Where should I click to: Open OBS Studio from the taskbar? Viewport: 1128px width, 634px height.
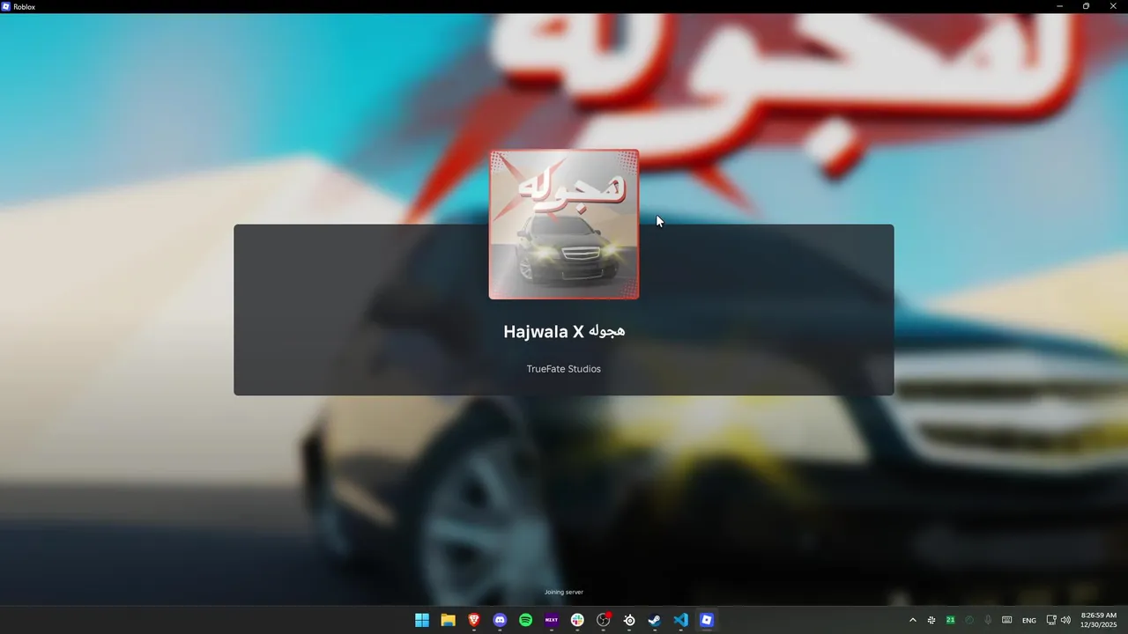(604, 620)
